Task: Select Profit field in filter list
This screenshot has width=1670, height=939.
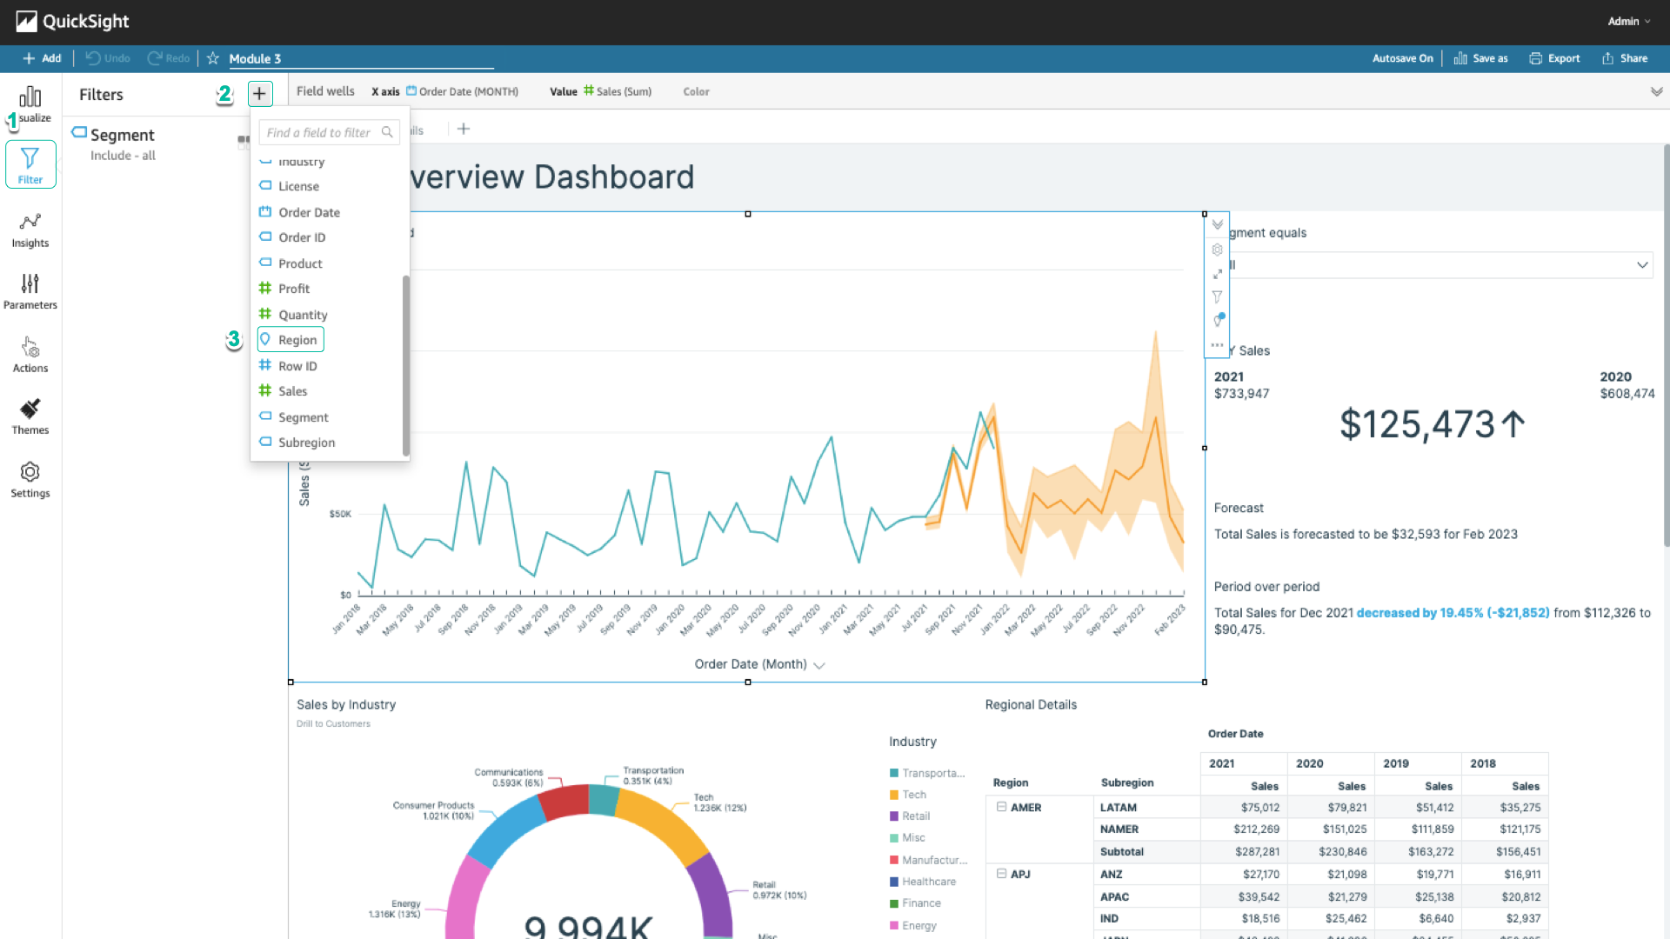Action: pyautogui.click(x=294, y=289)
